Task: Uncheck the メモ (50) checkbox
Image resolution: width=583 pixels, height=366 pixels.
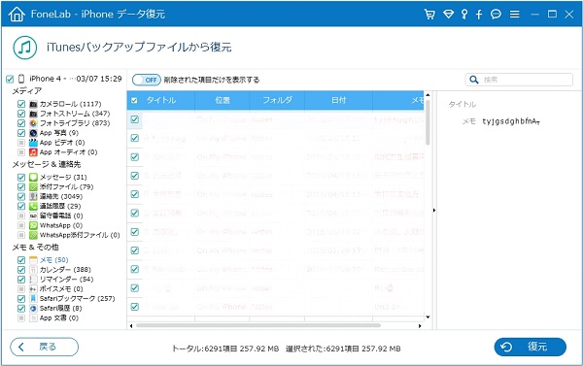Action: 21,260
